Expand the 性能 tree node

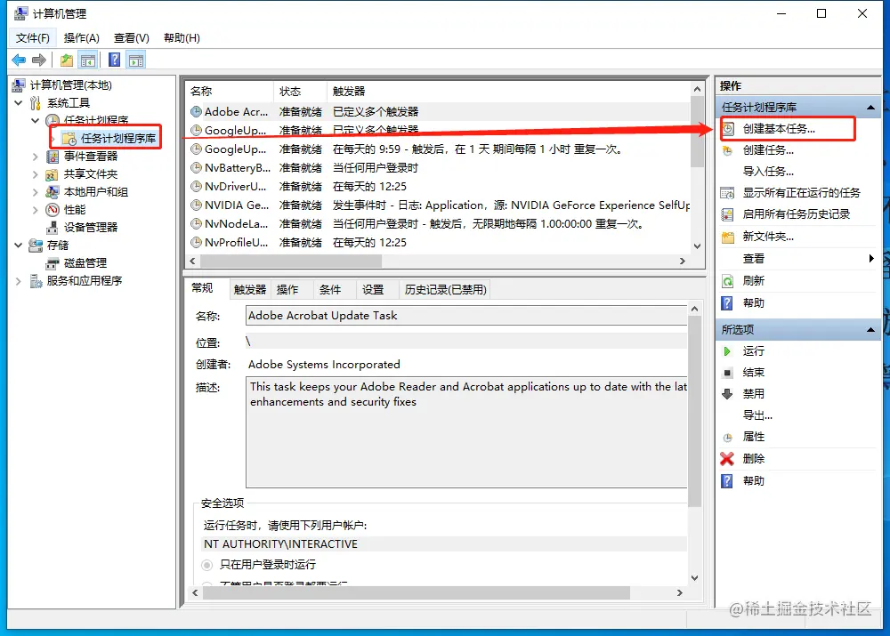[x=36, y=210]
